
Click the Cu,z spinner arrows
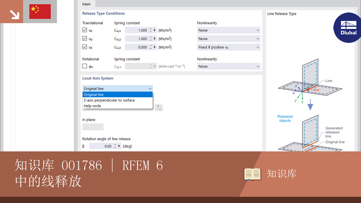coord(151,47)
